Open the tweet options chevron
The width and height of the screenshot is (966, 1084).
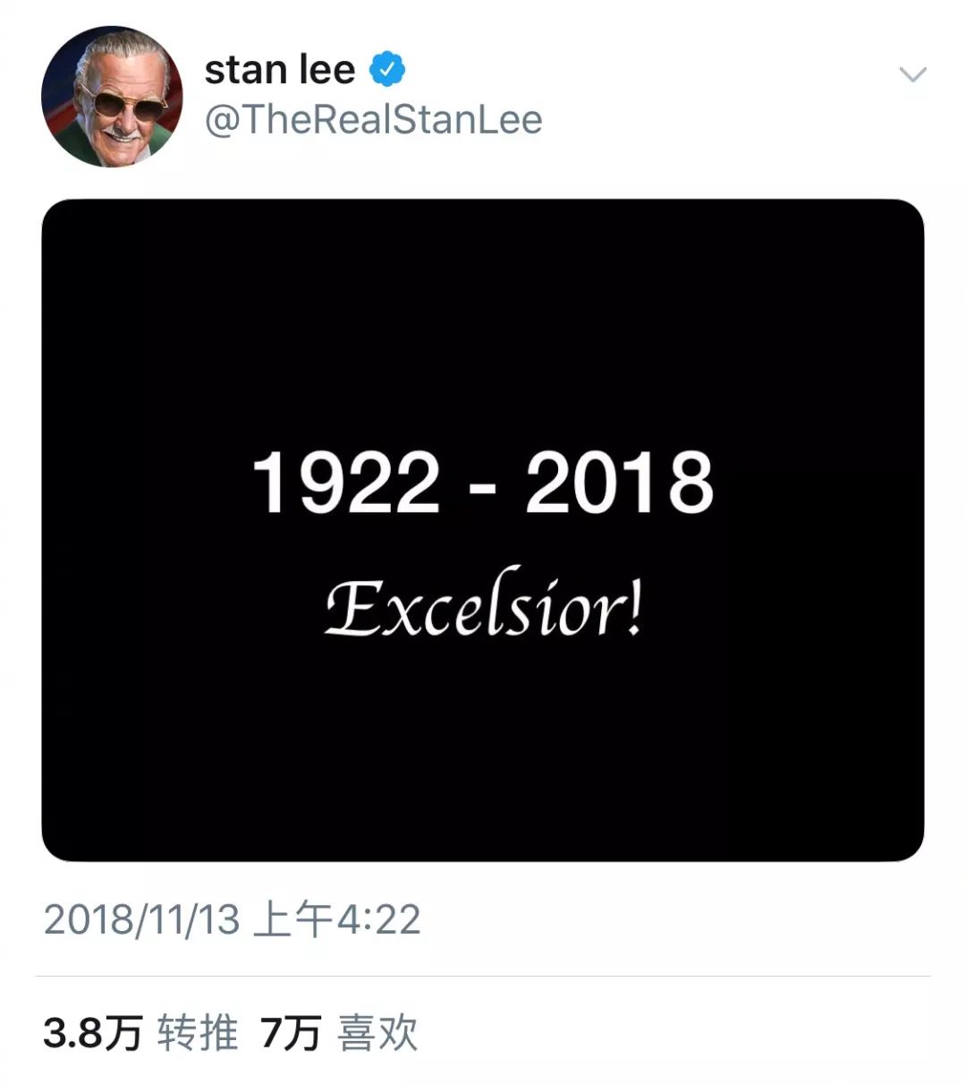(x=912, y=74)
